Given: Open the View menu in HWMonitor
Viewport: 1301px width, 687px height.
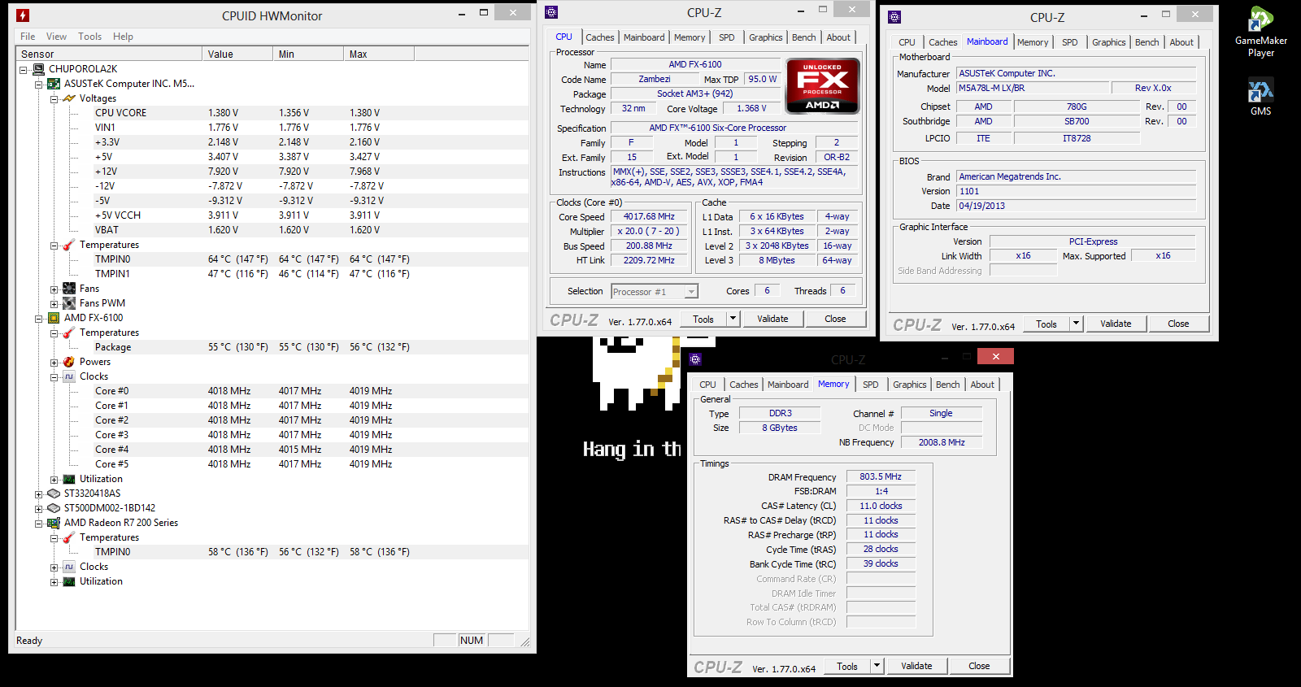Looking at the screenshot, I should pyautogui.click(x=56, y=37).
